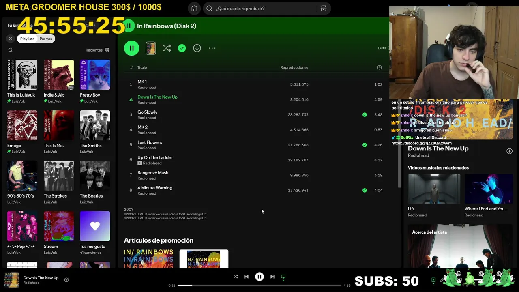Skip to previous track

[247, 277]
